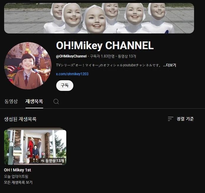Click the 구독자 1.83만명 subscriber count

[102, 56]
